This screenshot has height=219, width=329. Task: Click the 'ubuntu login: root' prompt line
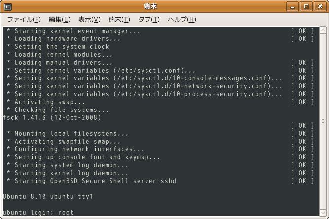coord(38,212)
